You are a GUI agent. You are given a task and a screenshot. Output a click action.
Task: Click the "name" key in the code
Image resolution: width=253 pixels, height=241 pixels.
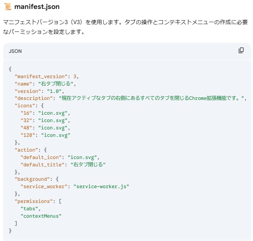pyautogui.click(x=23, y=83)
